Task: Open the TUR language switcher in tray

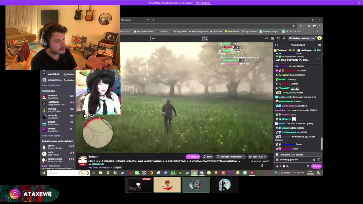Action: tap(302, 173)
